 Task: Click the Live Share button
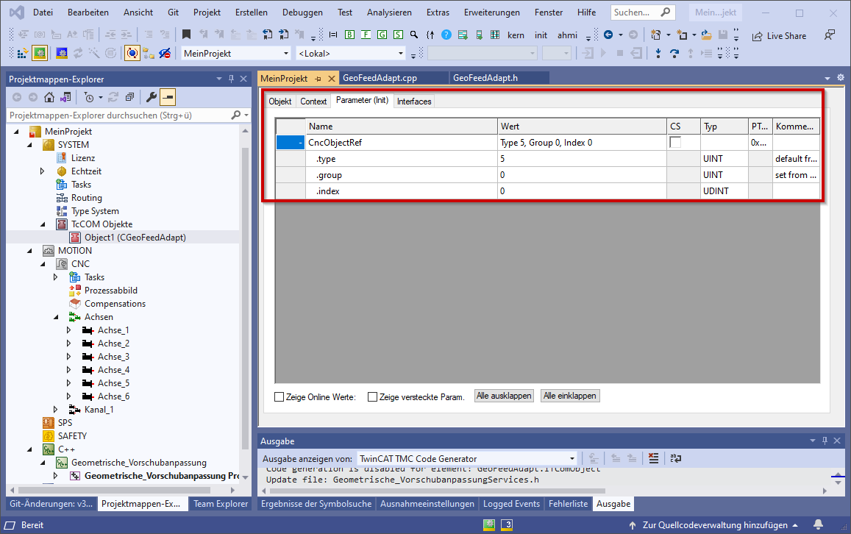pos(780,36)
